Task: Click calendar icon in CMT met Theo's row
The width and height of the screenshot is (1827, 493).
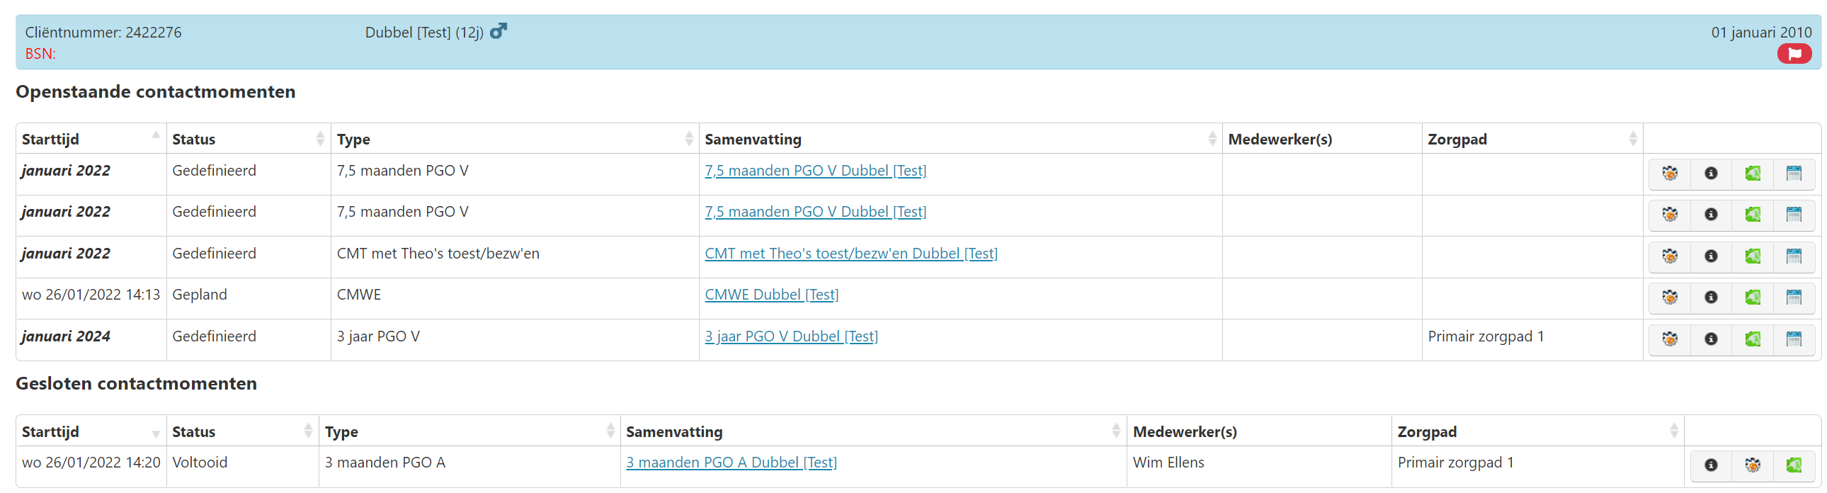Action: point(1794,256)
